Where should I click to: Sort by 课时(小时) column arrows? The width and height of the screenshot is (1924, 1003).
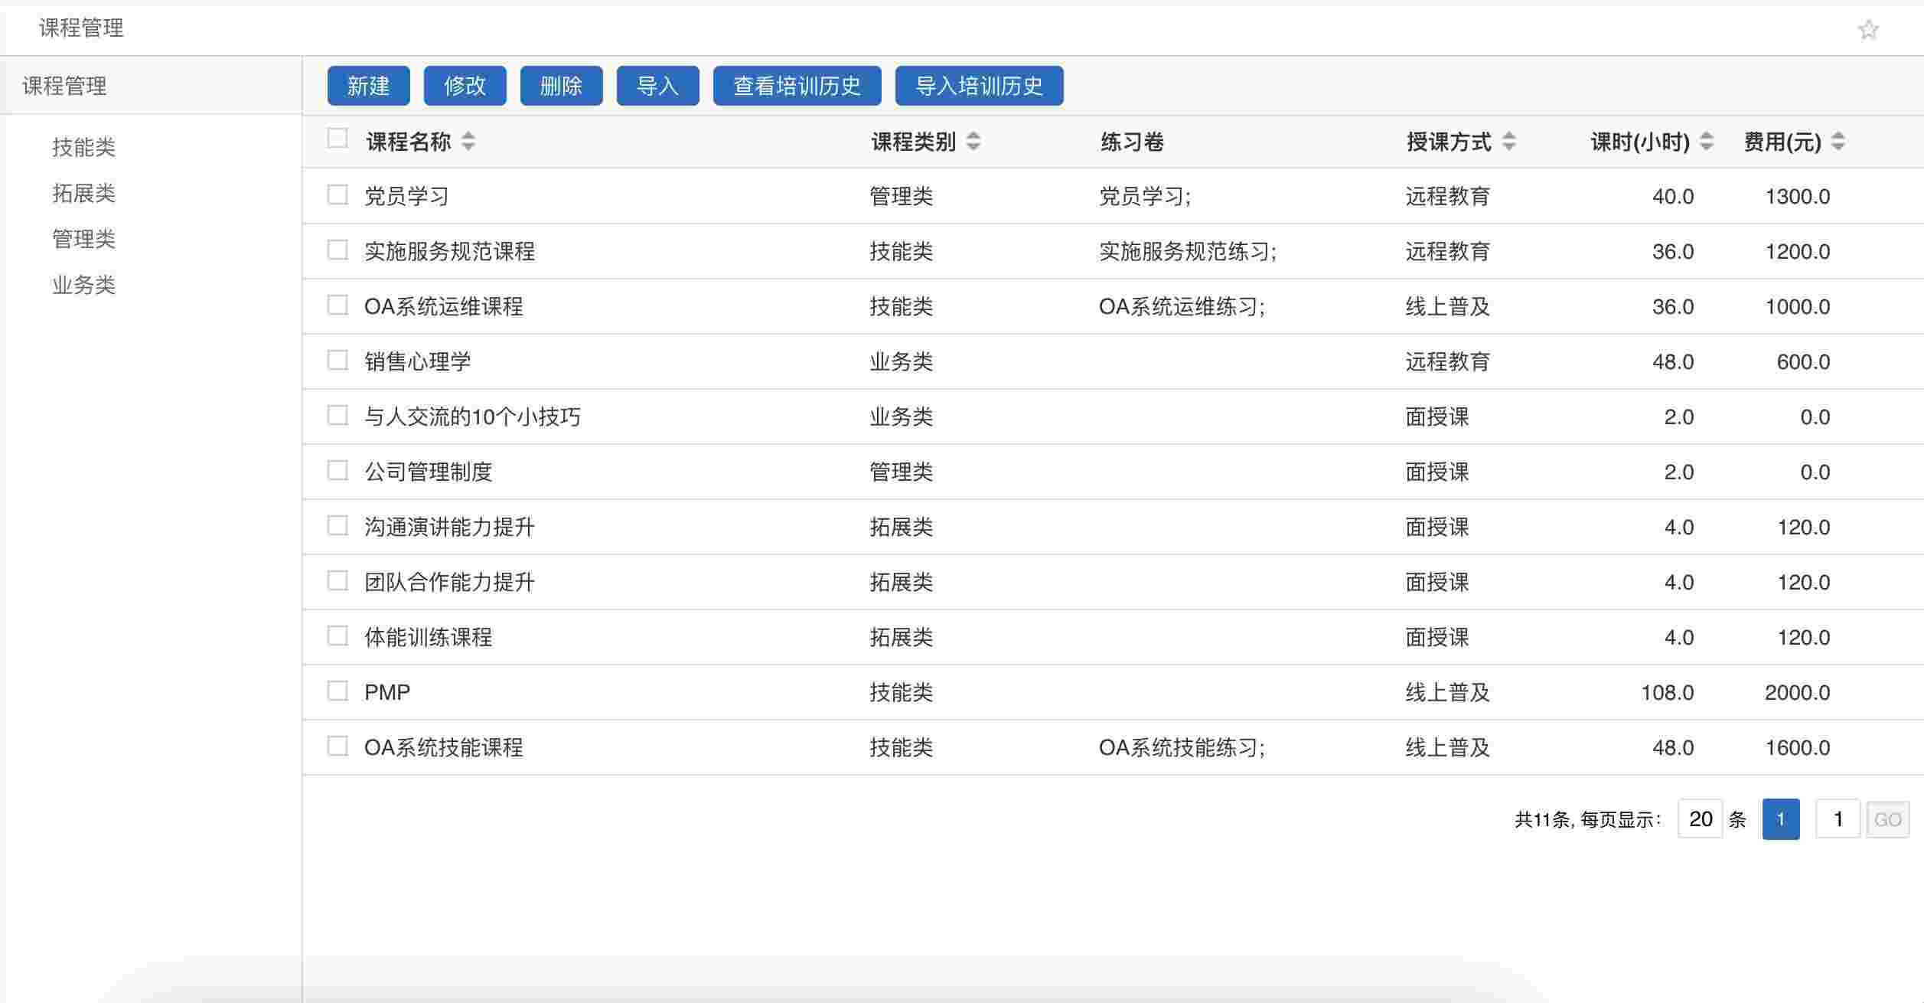click(x=1706, y=141)
